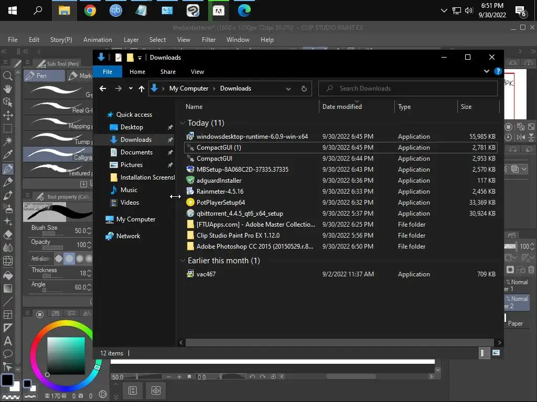Adjust the Brush Size stepper arrows
Screen dimensions: 537x402
pyautogui.click(x=89, y=231)
